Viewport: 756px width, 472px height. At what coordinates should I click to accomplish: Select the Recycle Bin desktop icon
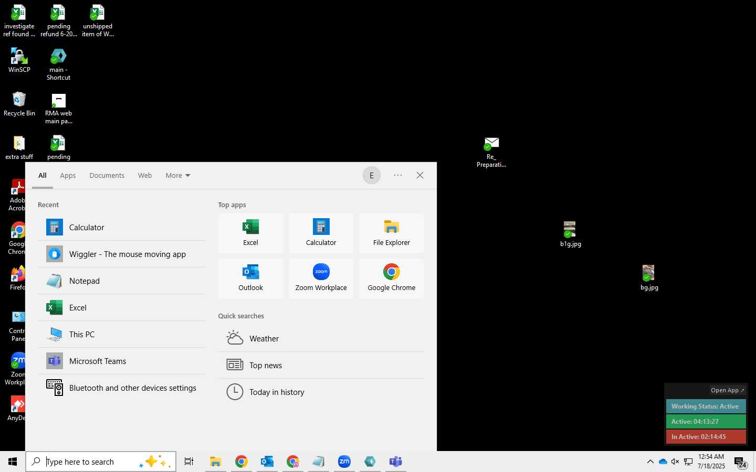[19, 104]
